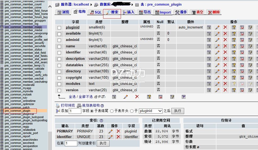Open the 插入 tab
Viewport: 258px width, 150px height.
129,12
